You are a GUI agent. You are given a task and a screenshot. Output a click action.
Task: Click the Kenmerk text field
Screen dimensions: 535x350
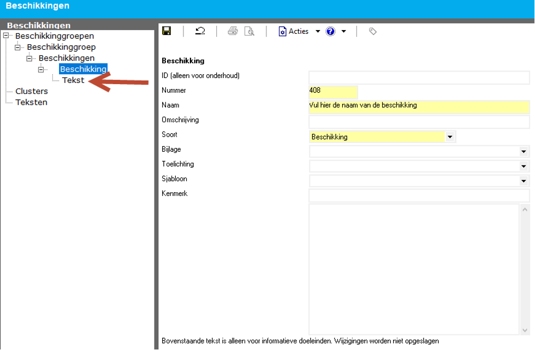(419, 195)
